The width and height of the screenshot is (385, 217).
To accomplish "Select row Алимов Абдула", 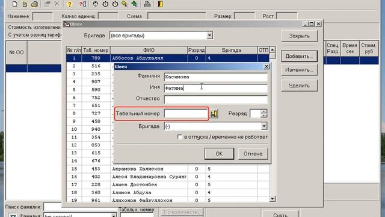I will click(168, 192).
